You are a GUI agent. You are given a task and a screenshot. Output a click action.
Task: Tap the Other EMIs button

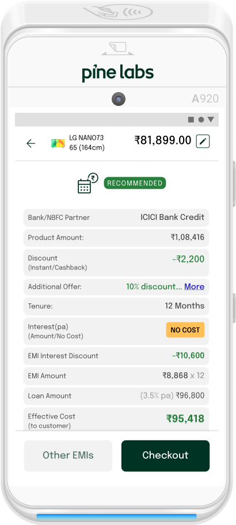(x=68, y=456)
